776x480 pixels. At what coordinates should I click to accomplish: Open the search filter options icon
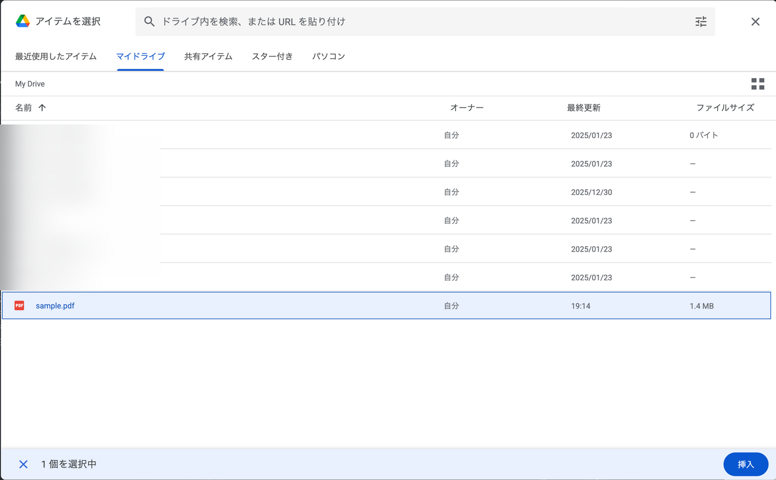click(701, 22)
